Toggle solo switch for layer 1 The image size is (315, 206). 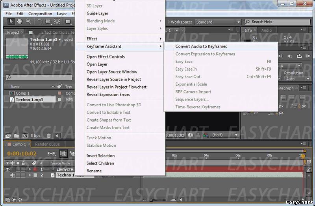click(18, 169)
